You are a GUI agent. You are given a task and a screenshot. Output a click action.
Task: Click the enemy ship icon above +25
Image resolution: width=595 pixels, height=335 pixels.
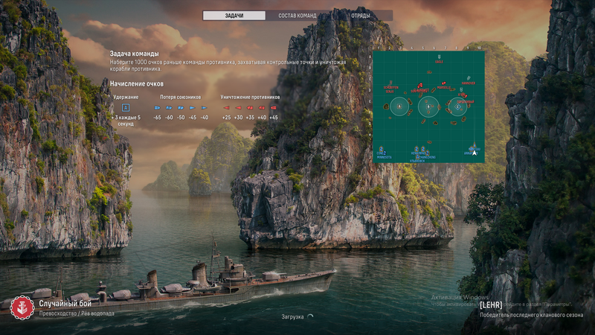[x=227, y=108]
